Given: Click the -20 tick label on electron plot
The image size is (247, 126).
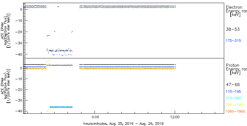Looking at the screenshot, I should click(19, 32).
